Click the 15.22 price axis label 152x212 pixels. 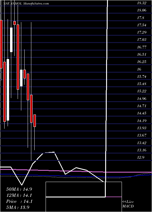pyautogui.click(x=142, y=91)
